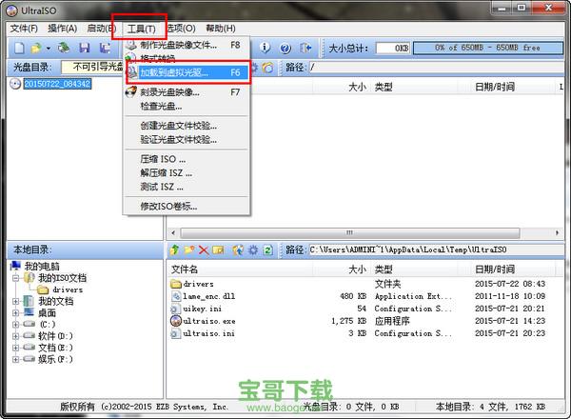
Task: Choose 制作光盘映像文件 menu entry
Action: coord(187,45)
